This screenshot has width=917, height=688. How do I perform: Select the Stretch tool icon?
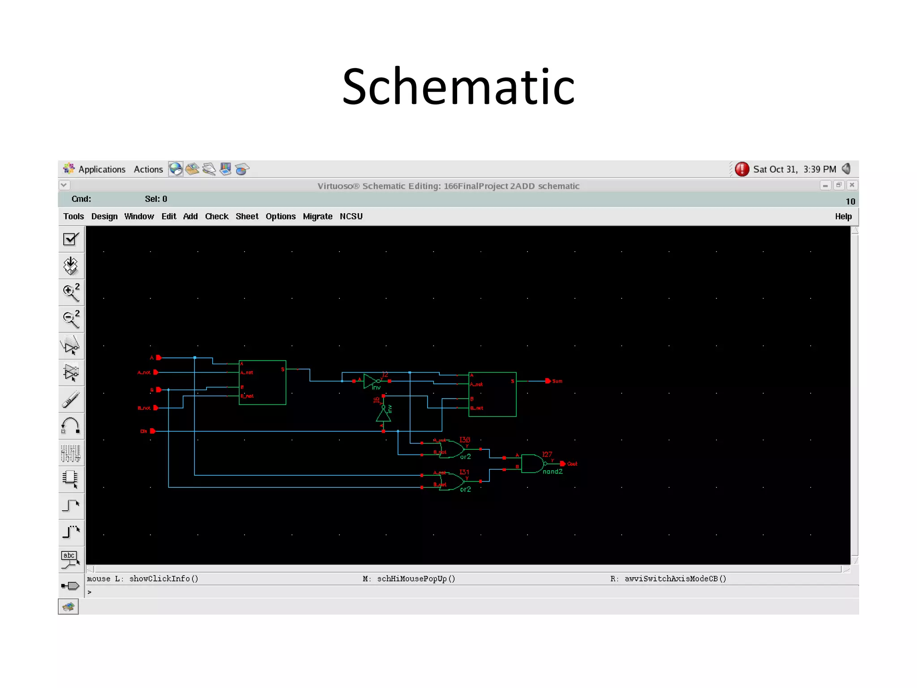coord(71,346)
